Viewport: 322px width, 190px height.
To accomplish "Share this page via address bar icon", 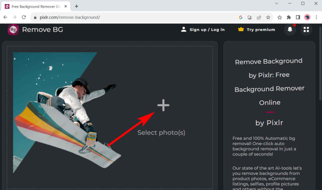I will (259, 17).
